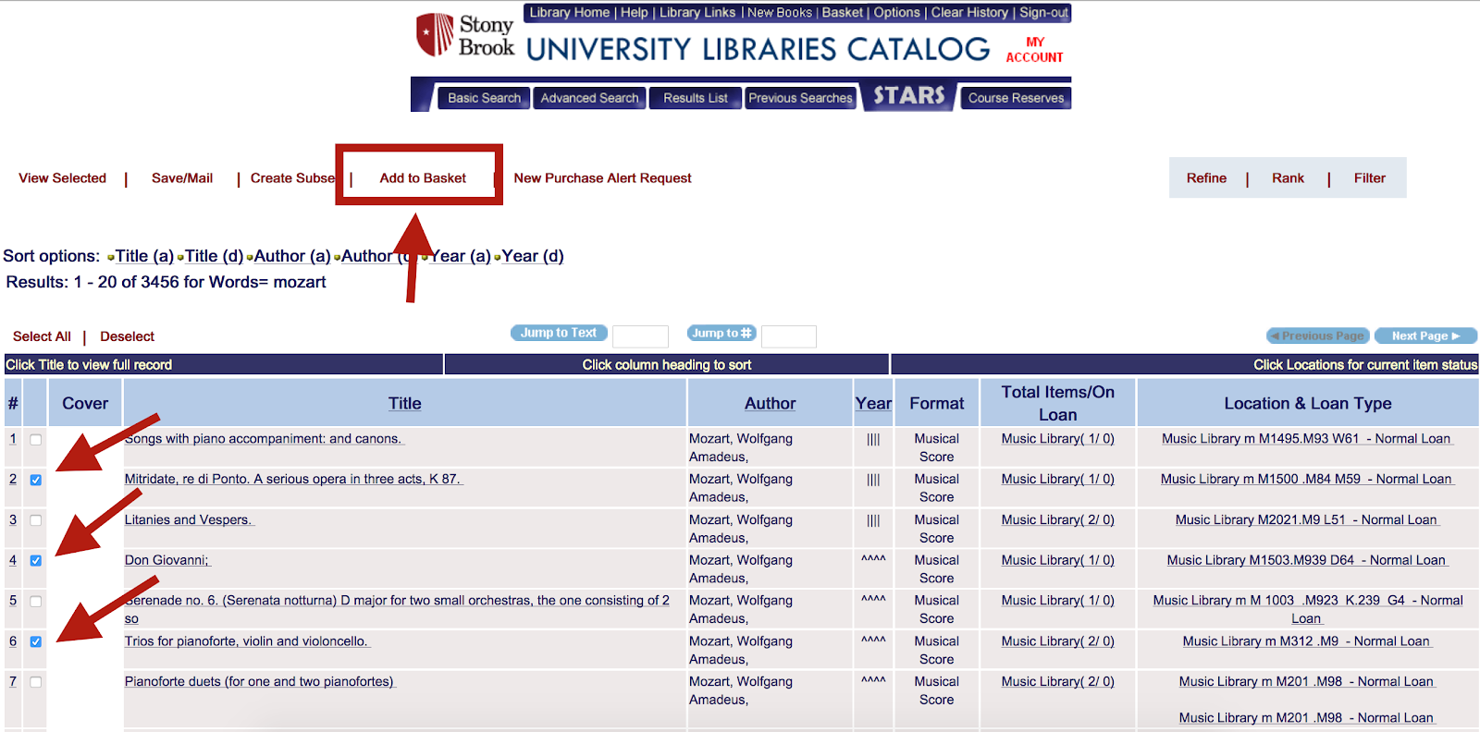The width and height of the screenshot is (1480, 732).
Task: Check the box for Litanies and Vespers
Action: 36,520
